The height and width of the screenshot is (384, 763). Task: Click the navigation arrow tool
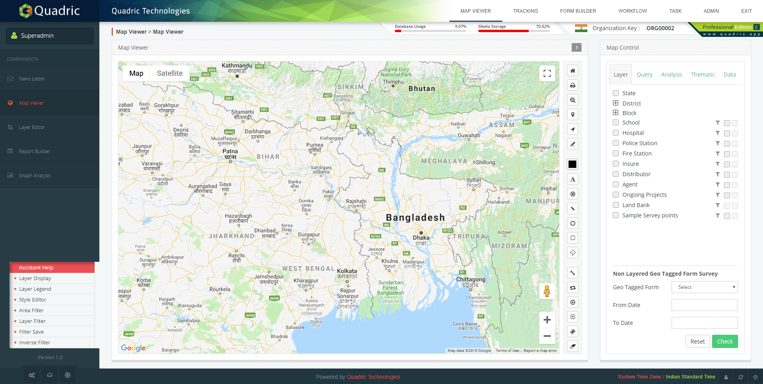(x=573, y=129)
